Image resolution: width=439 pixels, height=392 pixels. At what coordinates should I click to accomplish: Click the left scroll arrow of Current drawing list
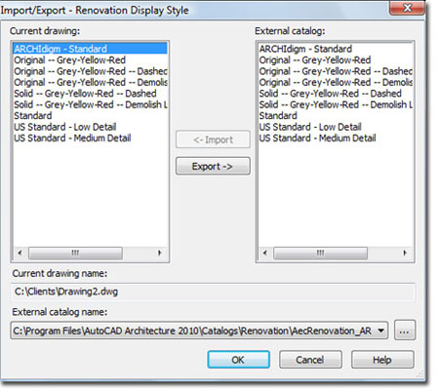coord(20,253)
